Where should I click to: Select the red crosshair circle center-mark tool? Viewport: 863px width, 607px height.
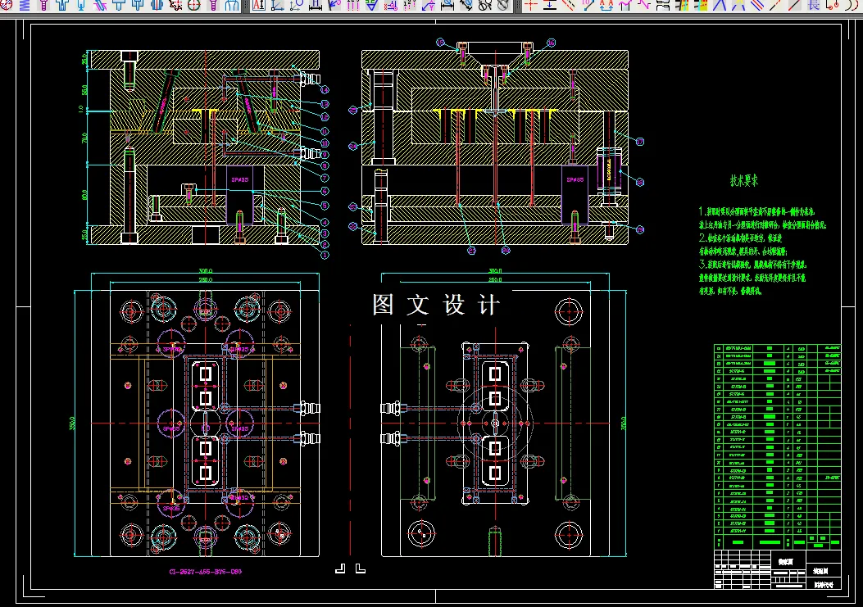(x=194, y=5)
